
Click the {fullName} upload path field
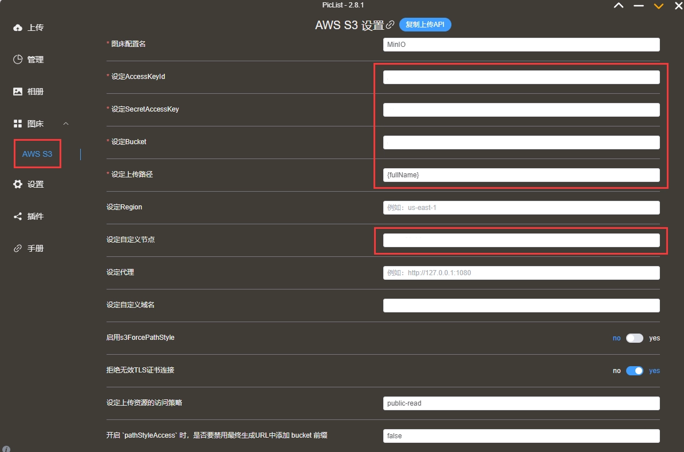pyautogui.click(x=521, y=175)
